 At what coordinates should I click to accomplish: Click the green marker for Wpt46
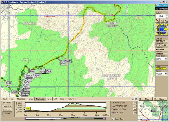[42, 66]
